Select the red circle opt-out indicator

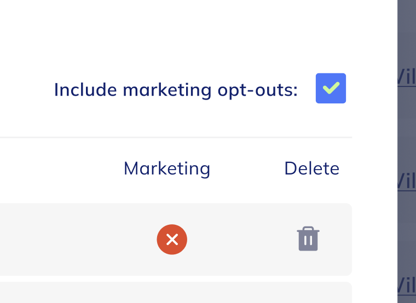172,240
